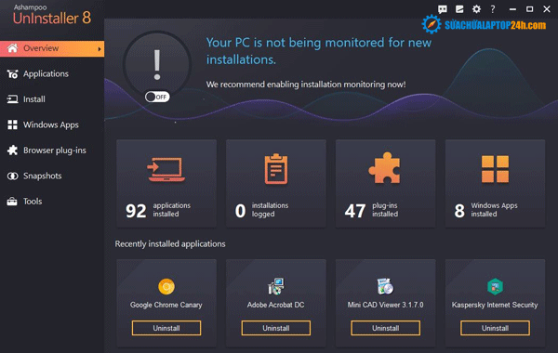Screen dimensions: 558x353
Task: Open the Overview section
Action: click(52, 48)
